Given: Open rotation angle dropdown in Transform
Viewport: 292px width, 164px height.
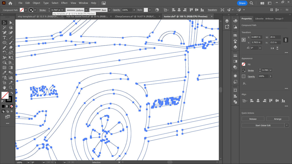Looking at the screenshot, I should pyautogui.click(x=260, y=48).
